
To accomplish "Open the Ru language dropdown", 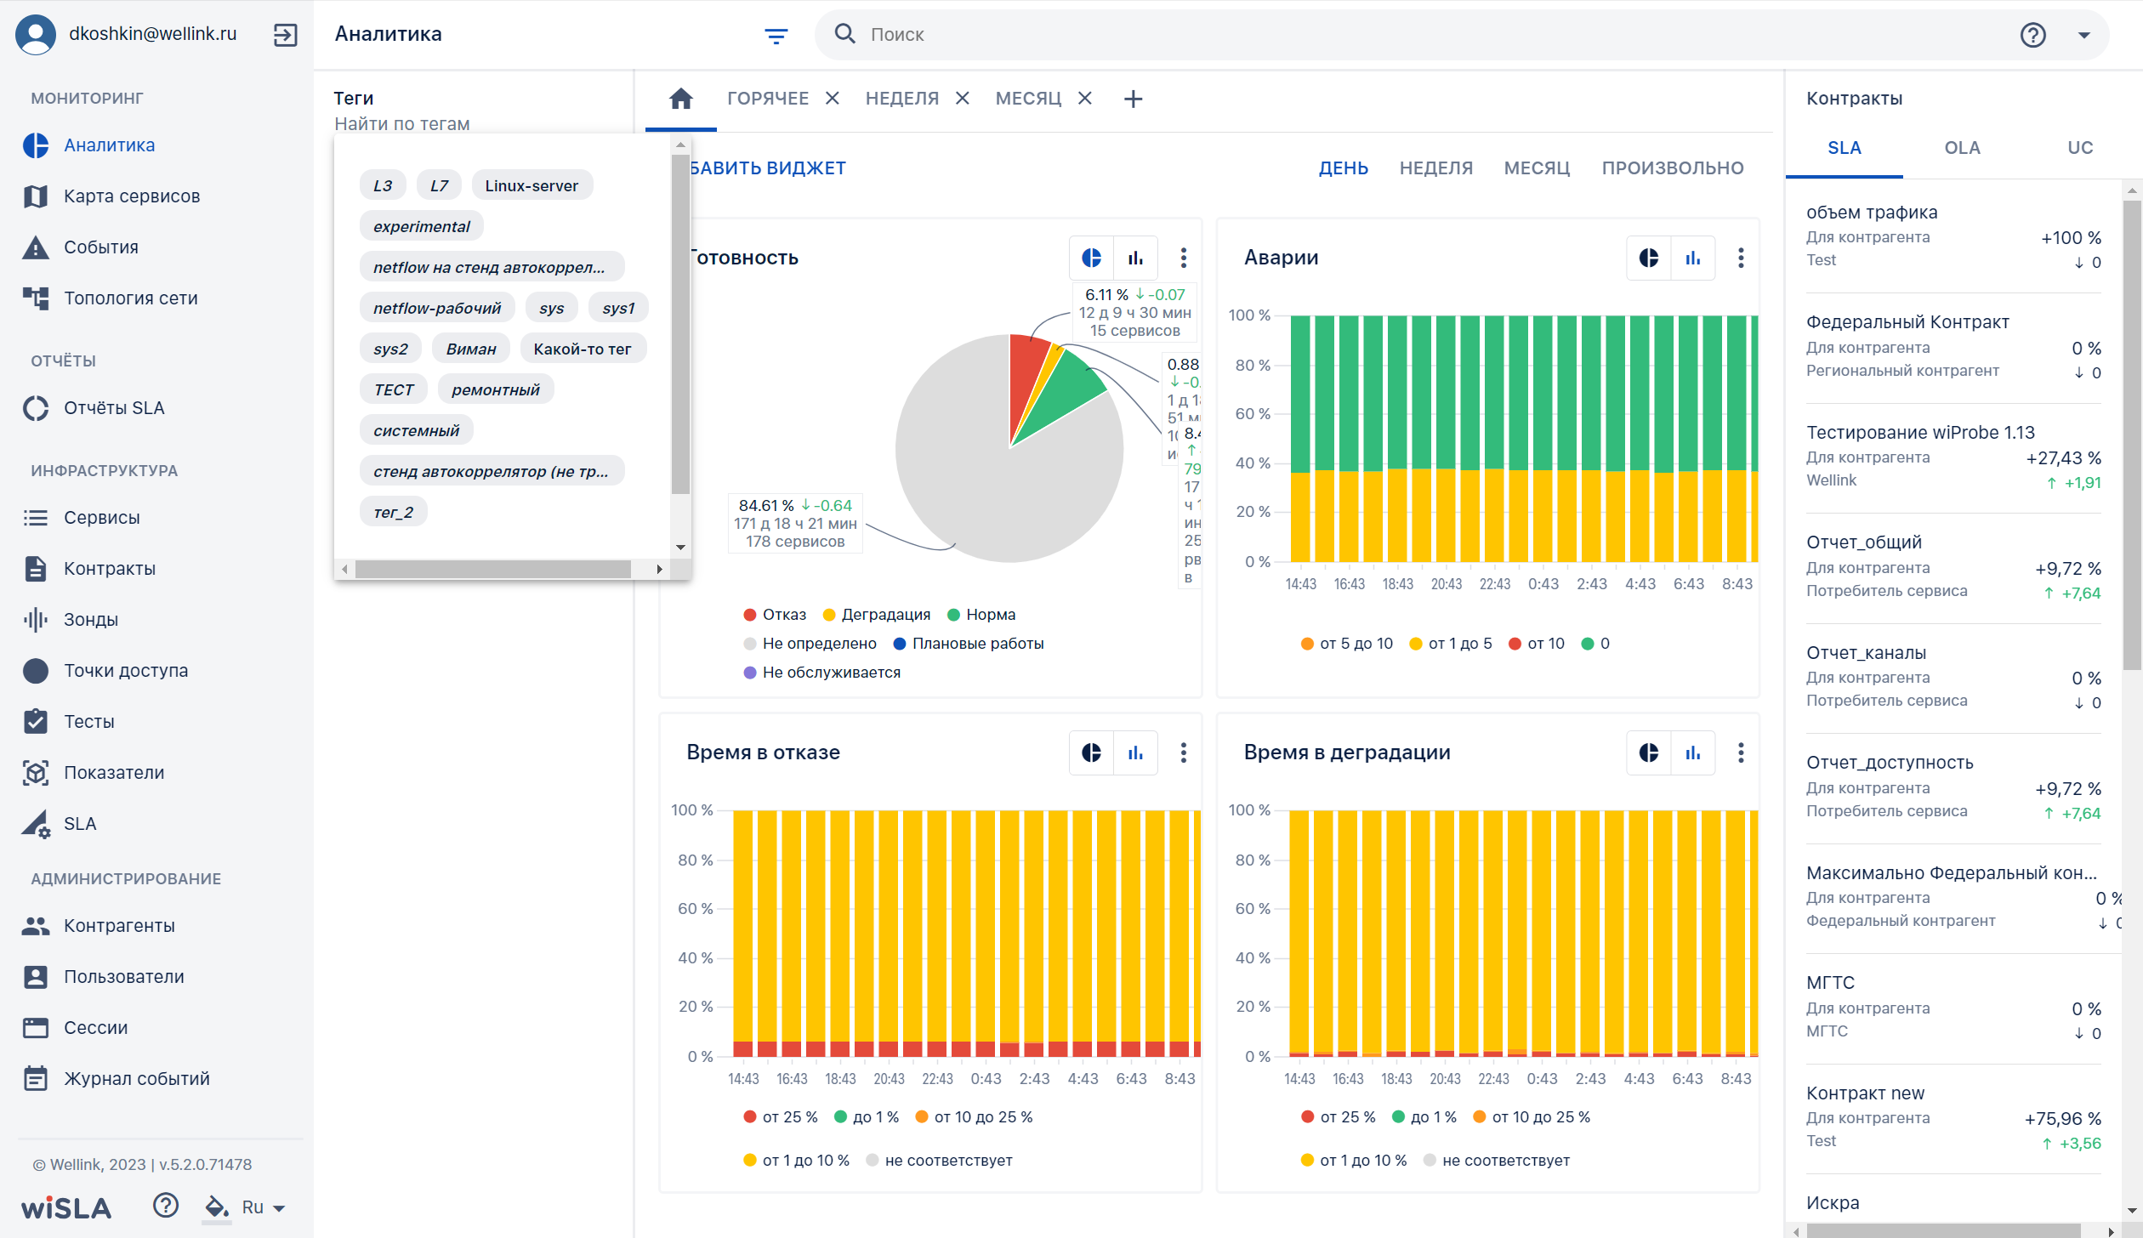I will point(263,1207).
